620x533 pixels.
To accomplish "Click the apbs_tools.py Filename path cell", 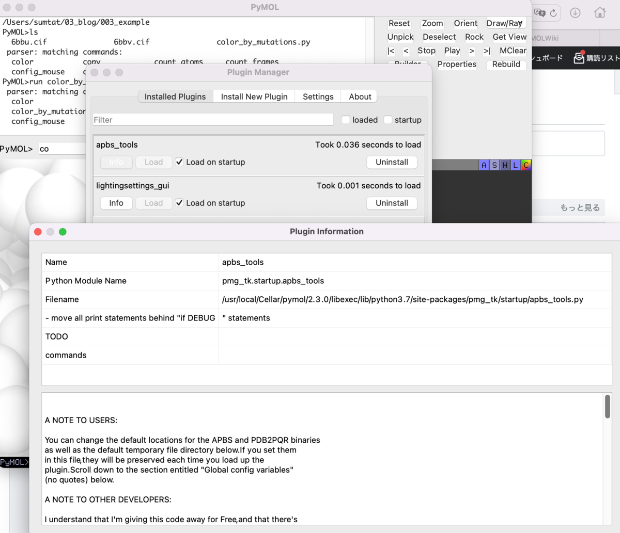I will pos(415,299).
